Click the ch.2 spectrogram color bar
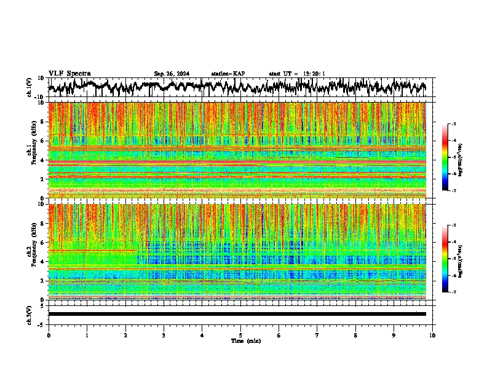The image size is (487, 376). [445, 259]
